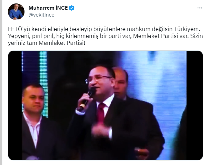Play the embedded video in the tweet
This screenshot has height=165, width=208.
[106, 105]
